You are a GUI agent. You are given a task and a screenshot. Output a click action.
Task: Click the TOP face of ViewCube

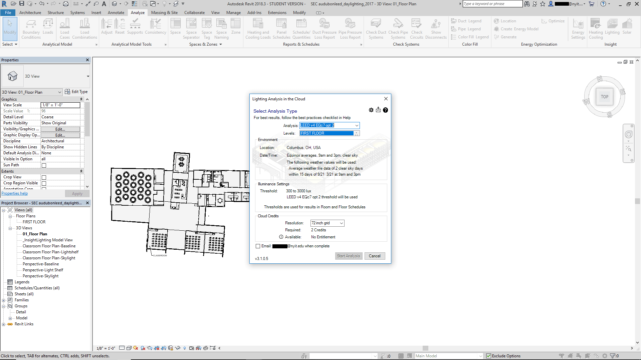pos(604,97)
